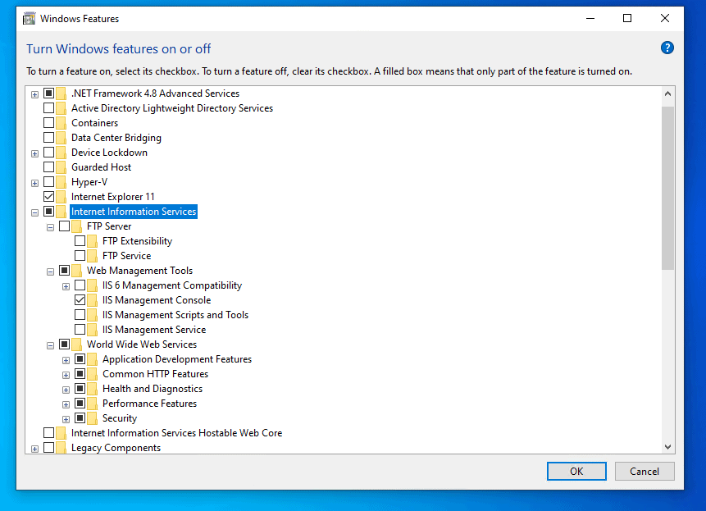Uncheck the IIS Management Console checkbox
Viewport: 706px width, 511px height.
80,300
